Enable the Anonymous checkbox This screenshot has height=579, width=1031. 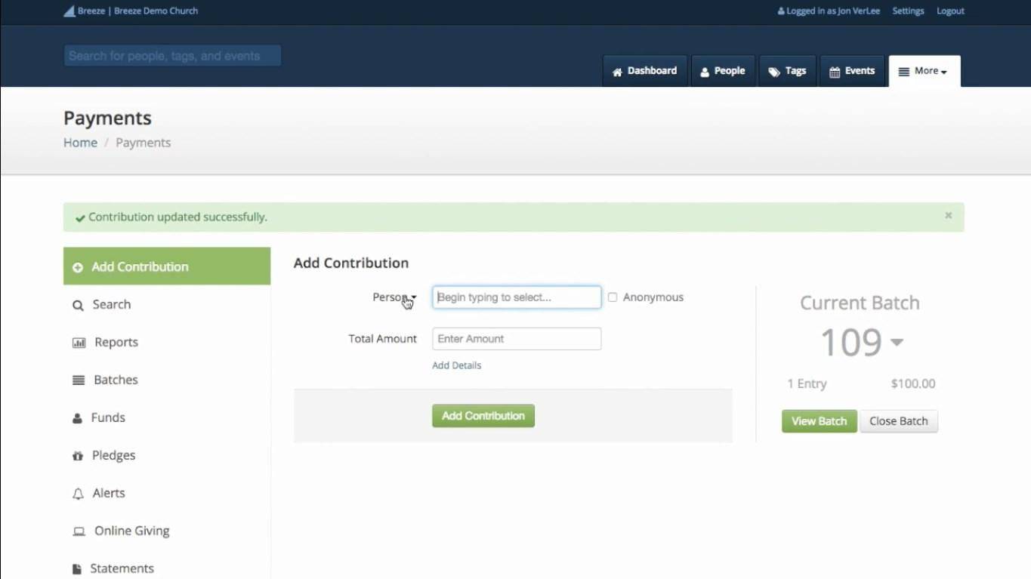pos(613,297)
